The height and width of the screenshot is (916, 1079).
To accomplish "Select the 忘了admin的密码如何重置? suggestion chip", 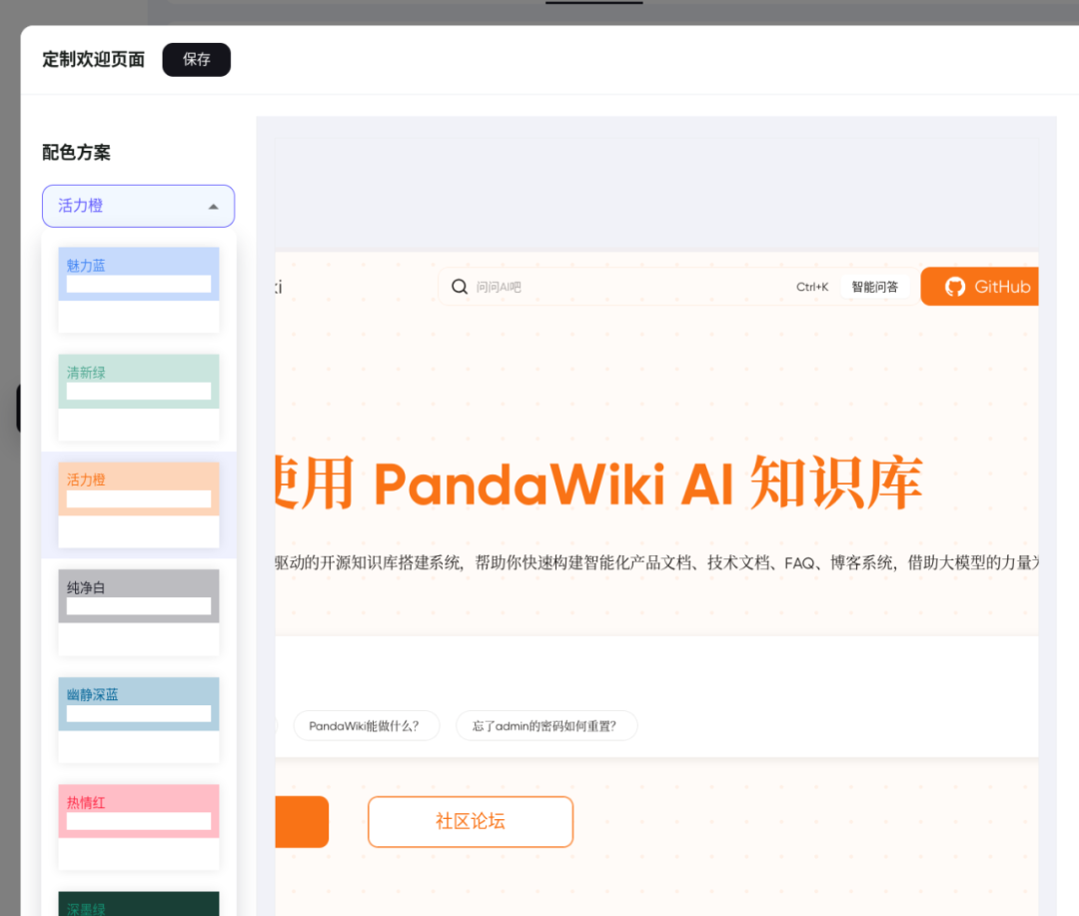I will coord(546,725).
